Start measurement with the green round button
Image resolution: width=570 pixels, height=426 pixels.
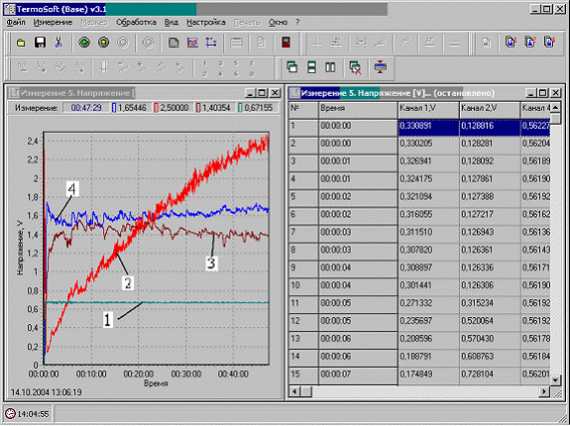(x=84, y=43)
